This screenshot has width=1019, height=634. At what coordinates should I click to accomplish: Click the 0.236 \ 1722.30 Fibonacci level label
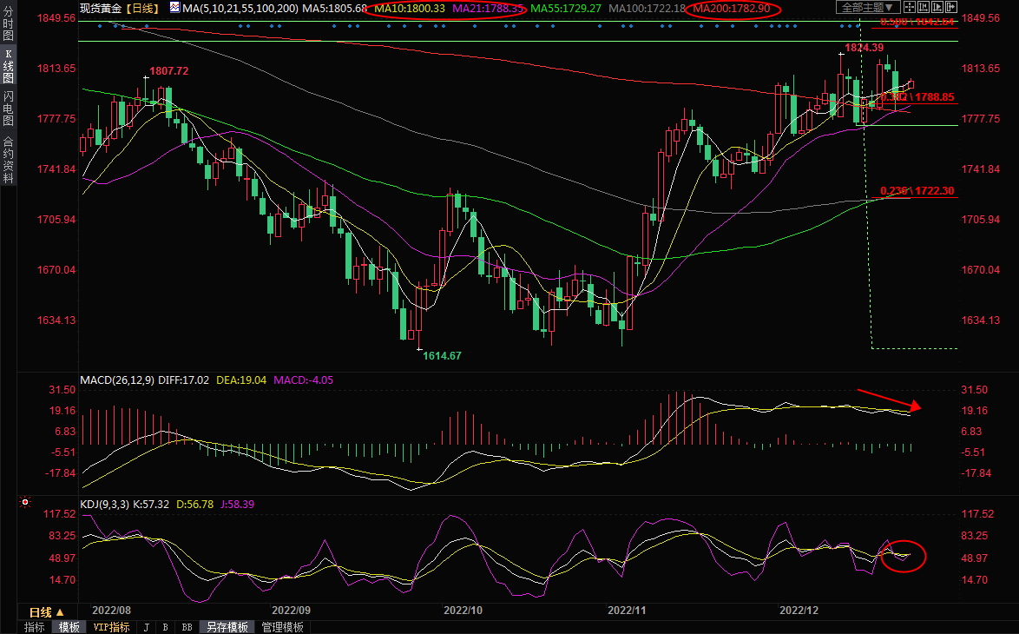917,191
